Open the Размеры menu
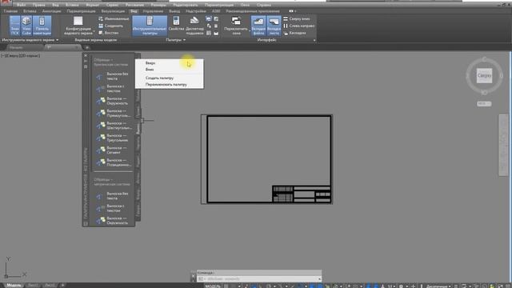The width and height of the screenshot is (512, 288). tap(158, 5)
